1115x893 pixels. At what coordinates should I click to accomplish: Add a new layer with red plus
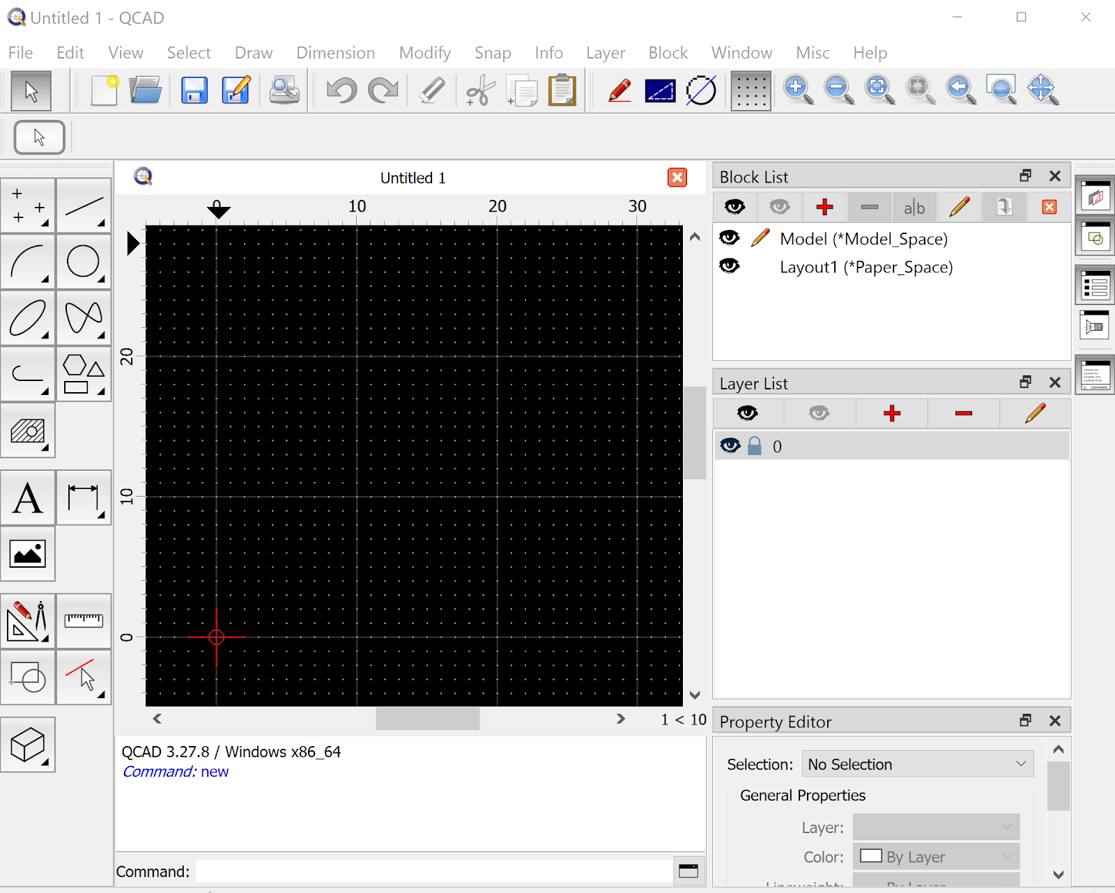click(x=892, y=414)
